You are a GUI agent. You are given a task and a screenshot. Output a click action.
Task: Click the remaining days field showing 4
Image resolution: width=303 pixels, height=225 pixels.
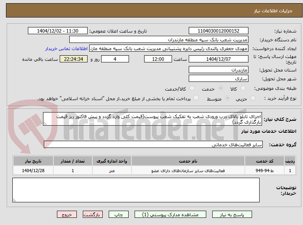(x=115, y=59)
